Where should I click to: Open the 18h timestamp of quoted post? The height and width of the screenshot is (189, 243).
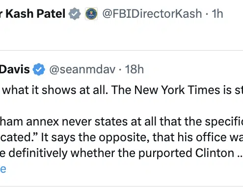point(135,69)
